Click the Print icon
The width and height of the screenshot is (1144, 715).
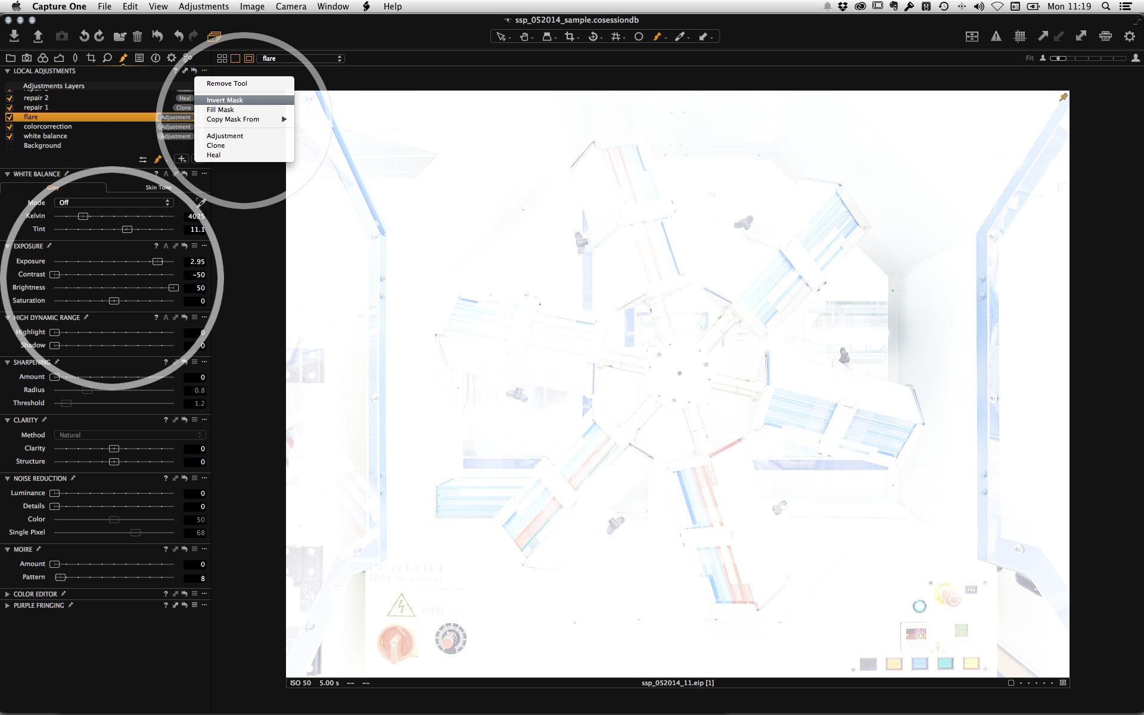[x=1105, y=36]
